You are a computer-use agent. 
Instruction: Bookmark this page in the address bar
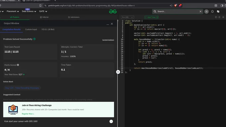point(40,5)
